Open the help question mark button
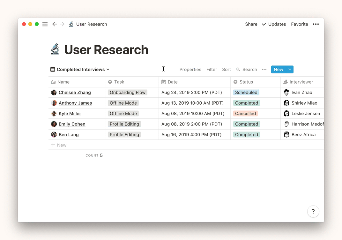 pyautogui.click(x=313, y=211)
